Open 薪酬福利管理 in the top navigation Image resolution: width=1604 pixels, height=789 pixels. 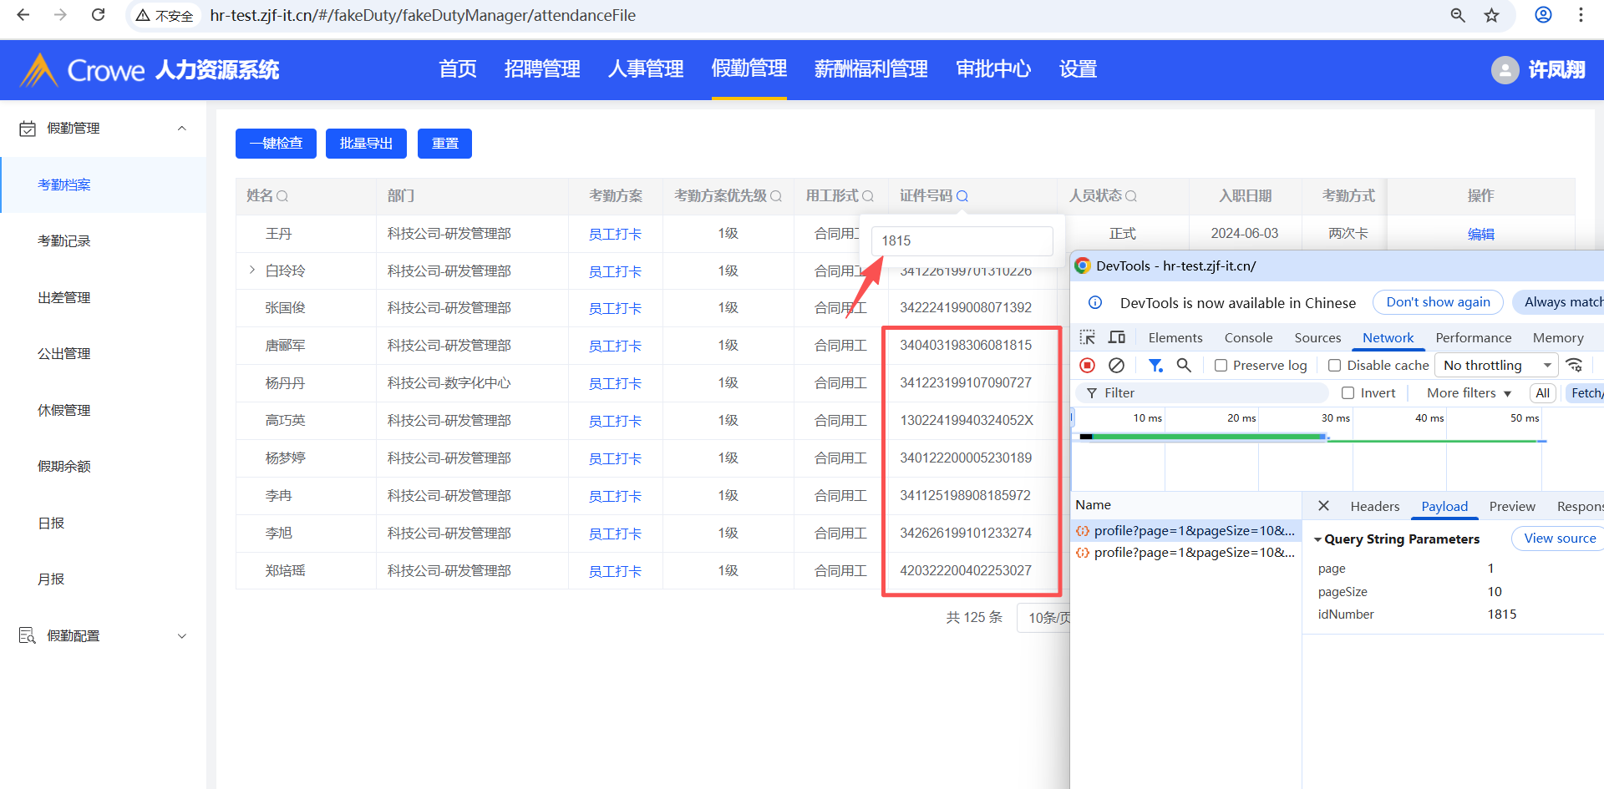tap(871, 69)
